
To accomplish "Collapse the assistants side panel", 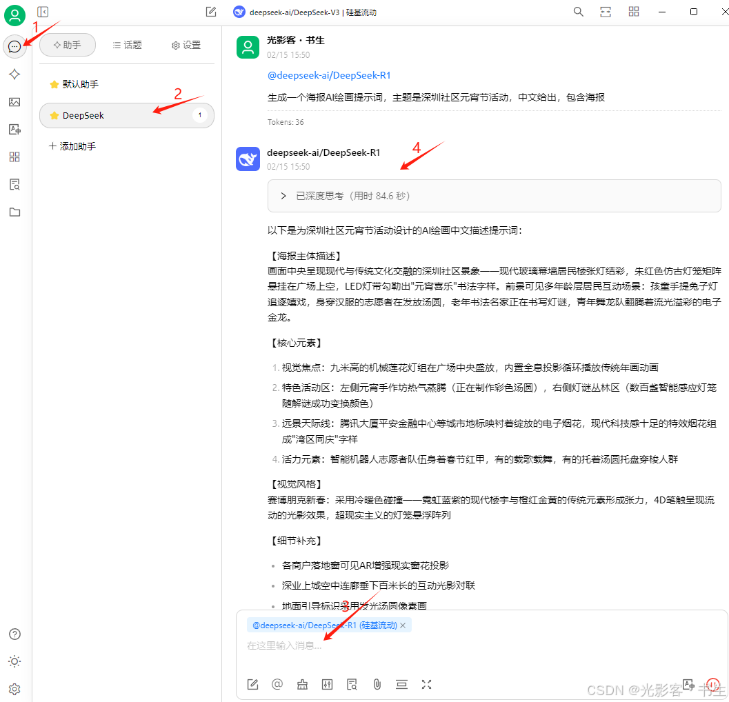I will pyautogui.click(x=43, y=12).
